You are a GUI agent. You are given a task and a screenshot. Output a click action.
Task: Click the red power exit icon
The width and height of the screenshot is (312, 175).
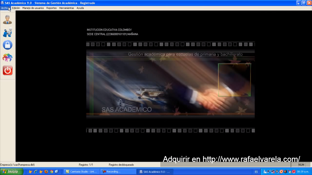tap(7, 70)
